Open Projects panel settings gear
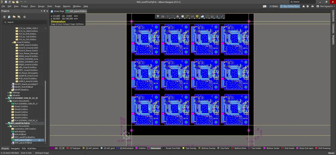This screenshot has width=336, height=155. pyautogui.click(x=25, y=17)
